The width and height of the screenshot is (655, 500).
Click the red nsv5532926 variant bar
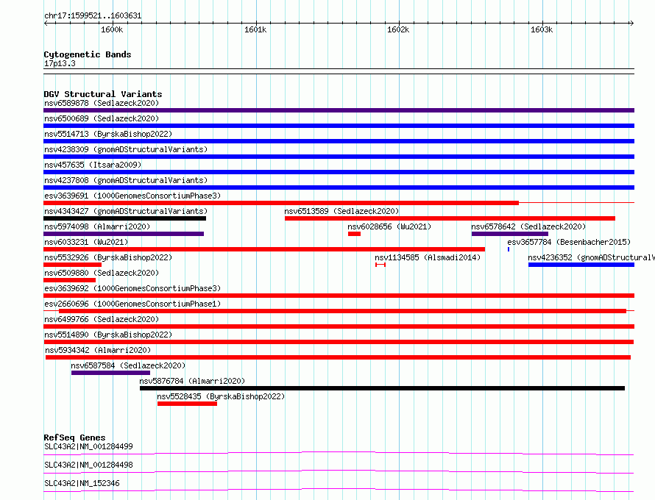tap(72, 265)
